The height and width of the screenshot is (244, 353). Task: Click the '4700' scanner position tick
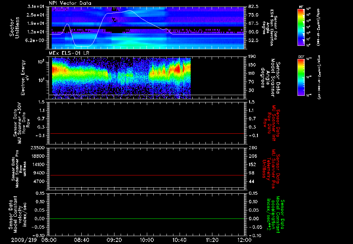click(x=39, y=181)
